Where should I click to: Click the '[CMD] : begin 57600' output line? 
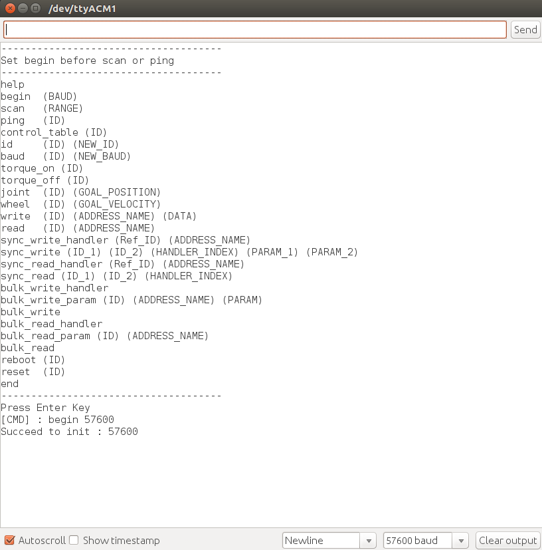[57, 420]
